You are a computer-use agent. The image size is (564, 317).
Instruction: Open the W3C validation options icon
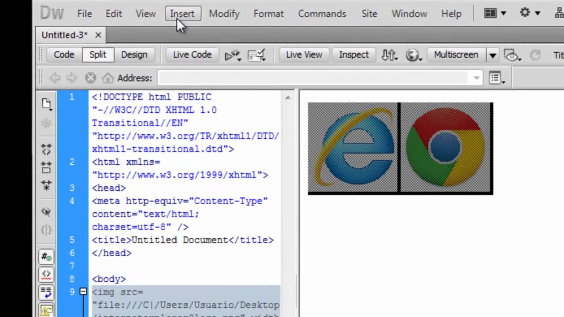pyautogui.click(x=256, y=55)
